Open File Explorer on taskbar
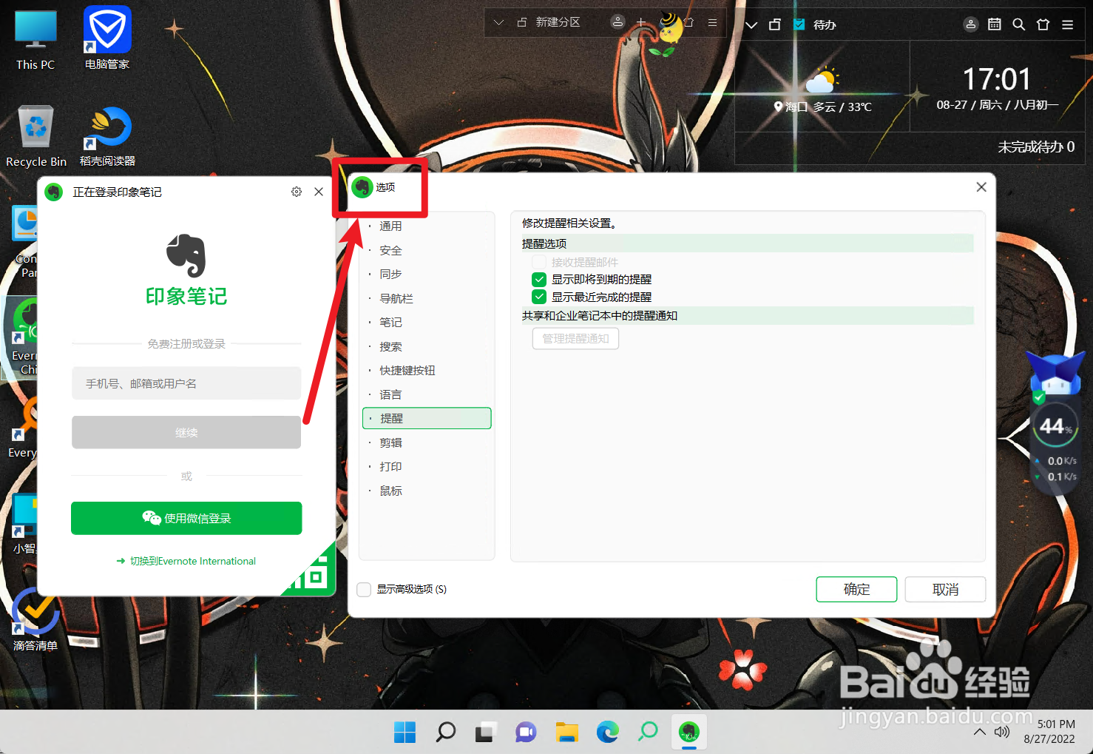This screenshot has height=754, width=1093. point(567,732)
